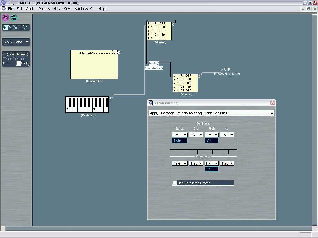Click the 'C1 80' row in bottom Monitor
The height and width of the screenshot is (238, 318).
[185, 87]
